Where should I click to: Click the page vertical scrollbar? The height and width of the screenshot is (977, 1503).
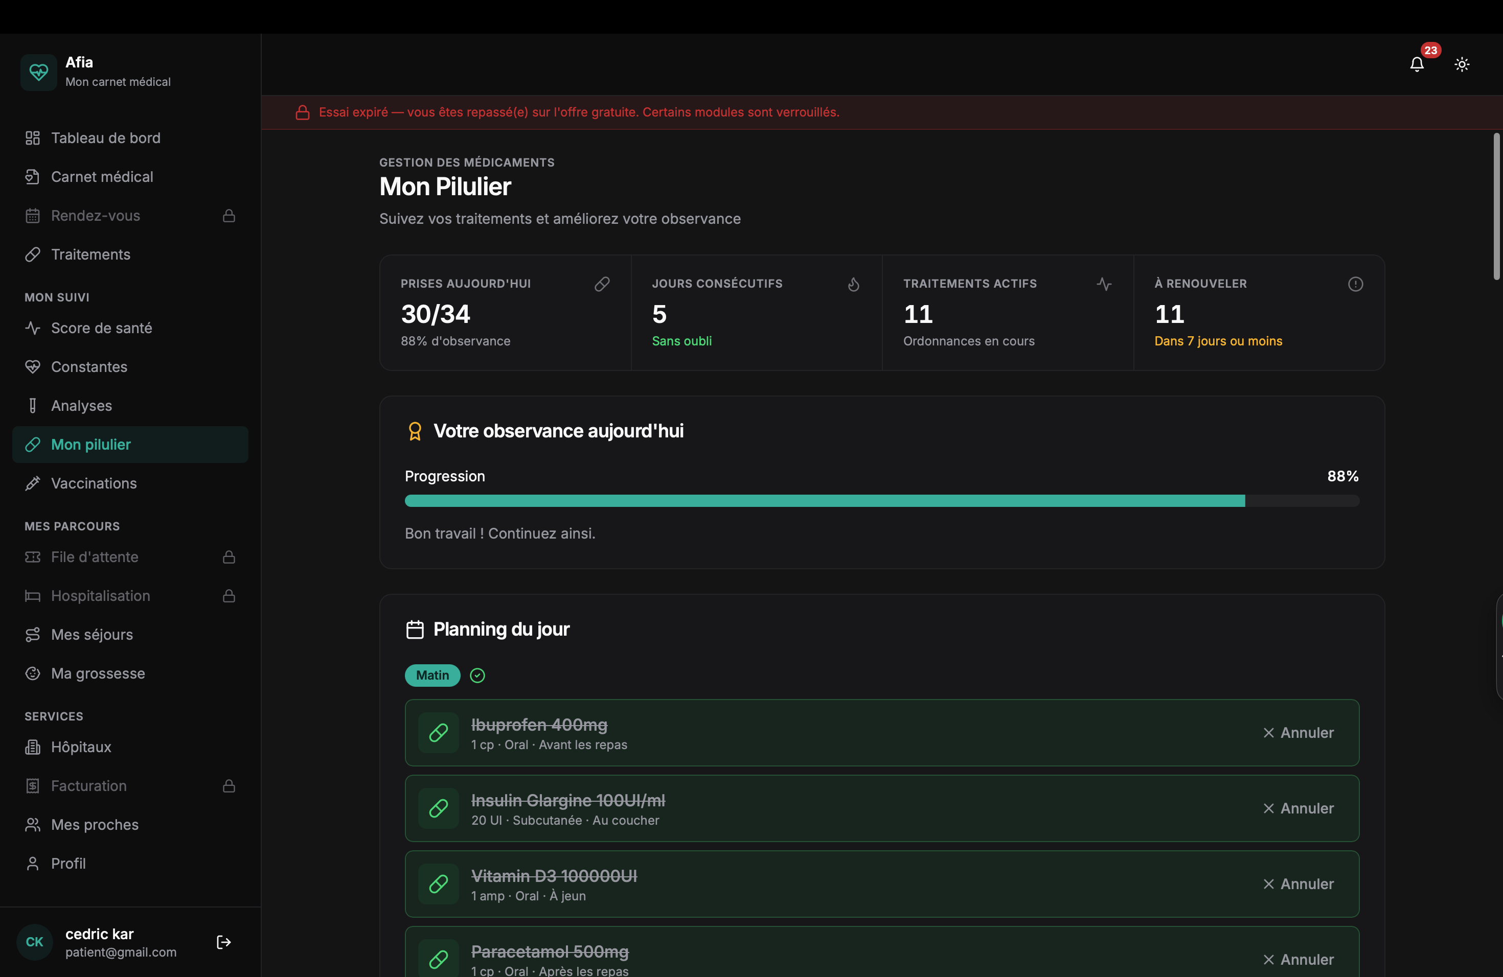[1496, 206]
